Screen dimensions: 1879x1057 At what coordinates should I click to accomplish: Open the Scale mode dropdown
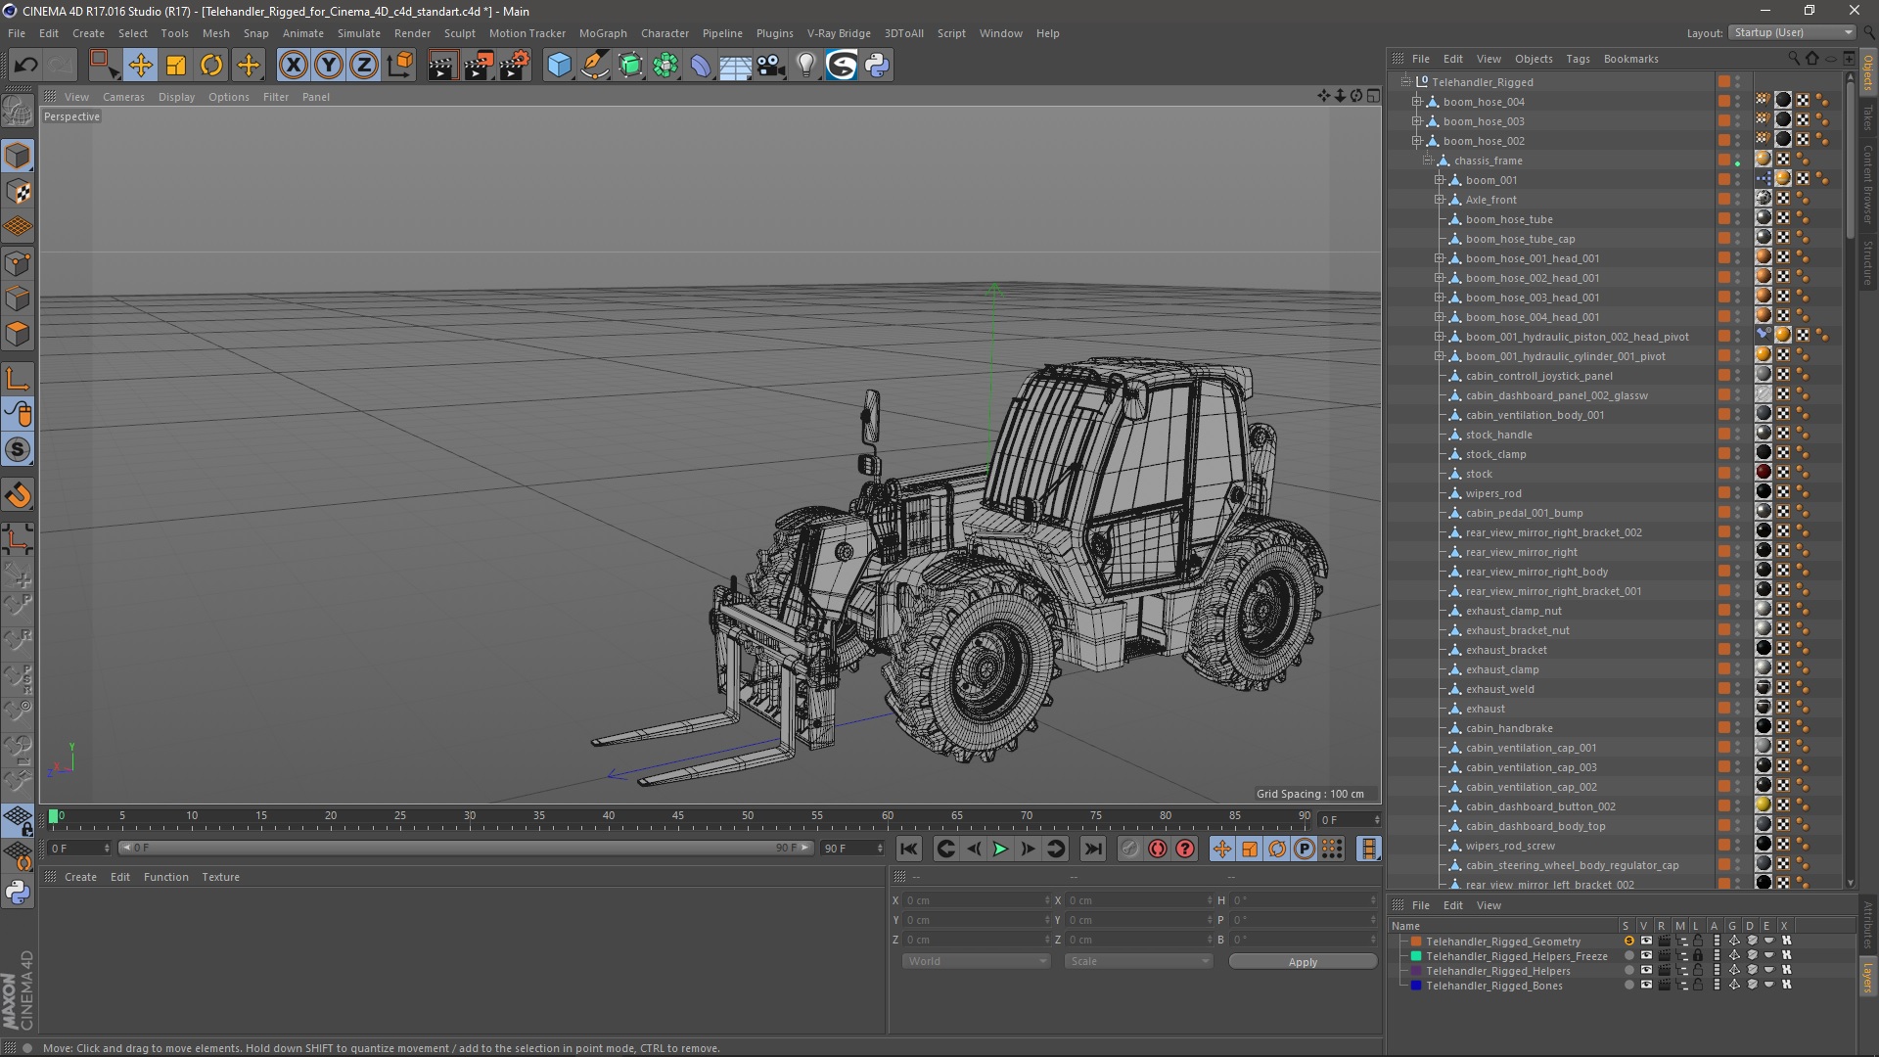tap(1138, 961)
